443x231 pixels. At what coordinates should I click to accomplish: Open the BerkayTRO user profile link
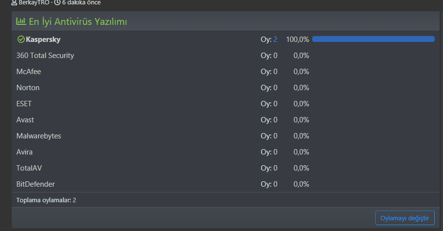[34, 2]
